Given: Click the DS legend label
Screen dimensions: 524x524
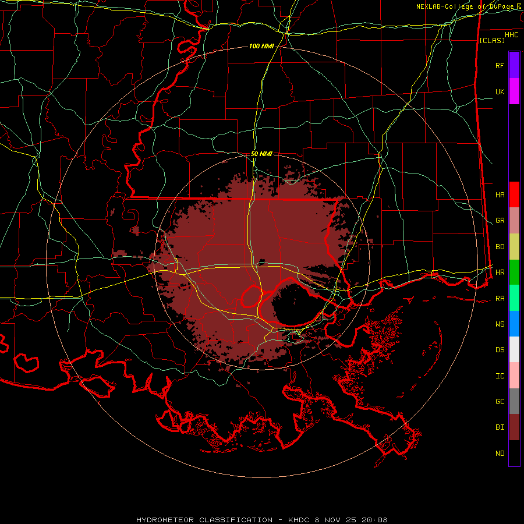Looking at the screenshot, I should [x=500, y=350].
